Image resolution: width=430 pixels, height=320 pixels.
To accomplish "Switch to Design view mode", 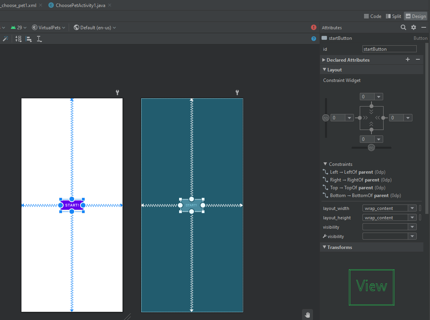I will (x=416, y=16).
